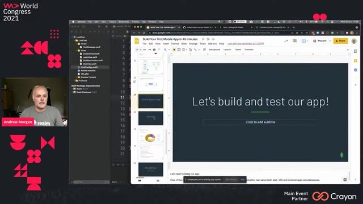Screen dimensions: 363x204
Task: Select the Assets.xcassets item in Xcode
Action: coord(88,70)
